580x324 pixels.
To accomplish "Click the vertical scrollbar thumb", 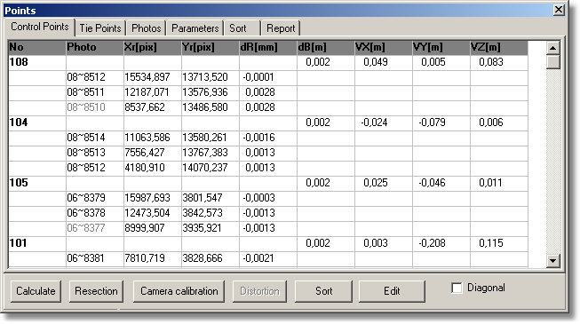I will (x=553, y=62).
